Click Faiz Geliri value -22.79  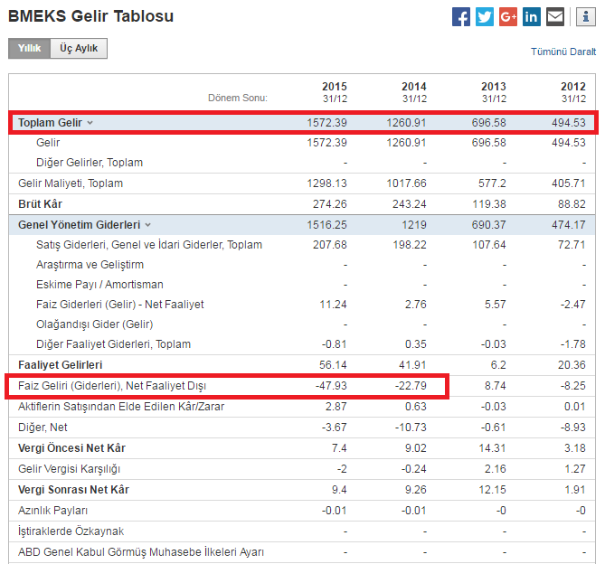[x=411, y=386]
